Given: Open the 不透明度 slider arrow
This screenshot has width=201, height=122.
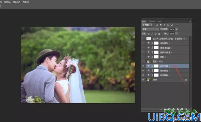Looking at the screenshot, I should (x=176, y=29).
